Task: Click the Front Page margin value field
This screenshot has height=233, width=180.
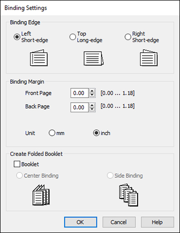Action: (79, 93)
